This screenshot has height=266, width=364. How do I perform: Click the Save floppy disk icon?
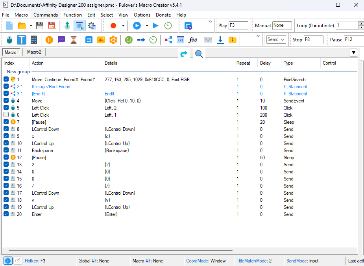click(40, 26)
